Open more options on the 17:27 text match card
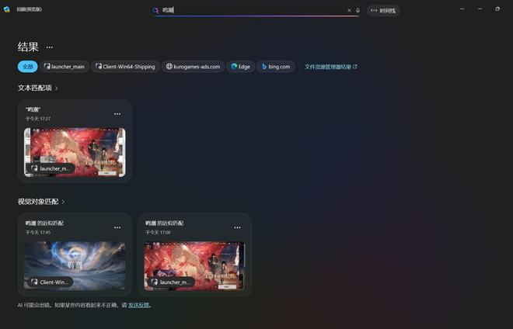Viewport: 513px width, 329px height. (x=117, y=114)
